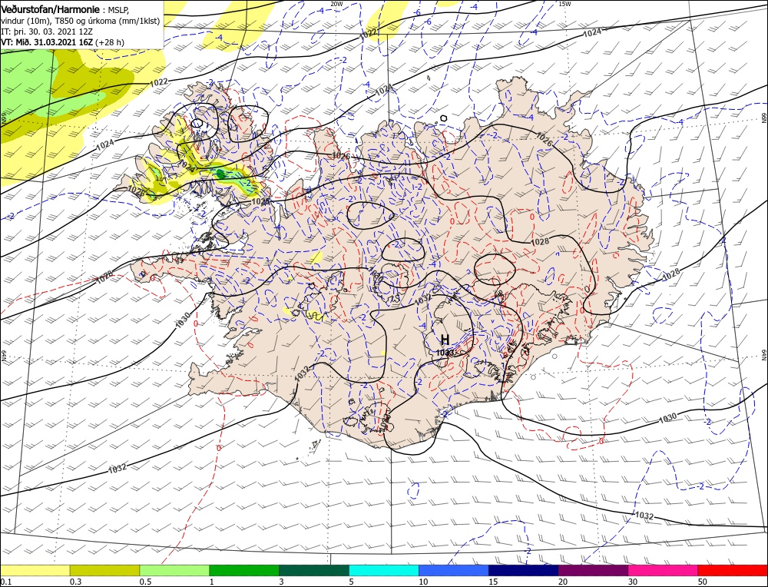Click the '5' legend scale value

coord(352,582)
